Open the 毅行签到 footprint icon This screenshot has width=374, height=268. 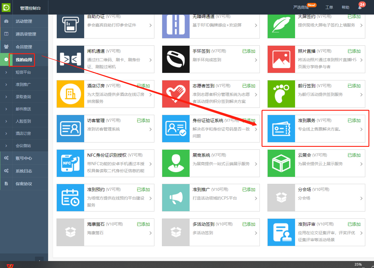[x=281, y=94]
